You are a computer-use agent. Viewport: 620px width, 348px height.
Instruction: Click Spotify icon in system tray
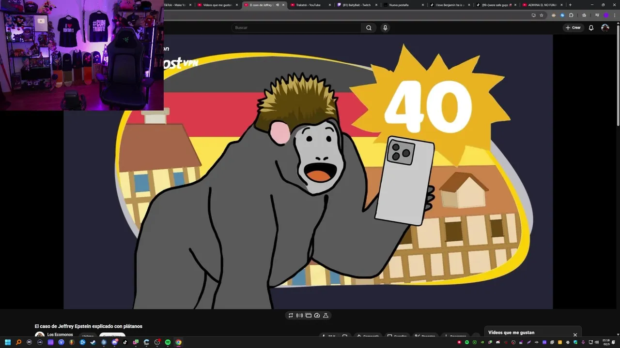click(x=467, y=342)
